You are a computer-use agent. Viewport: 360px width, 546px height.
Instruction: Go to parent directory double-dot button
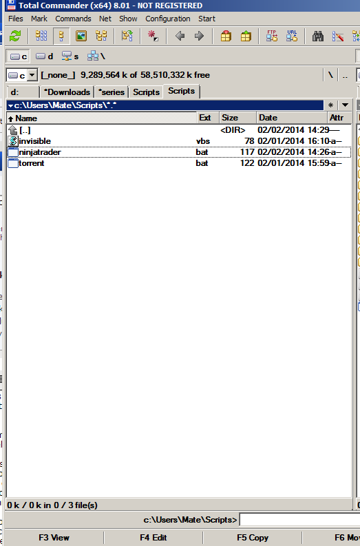click(345, 75)
